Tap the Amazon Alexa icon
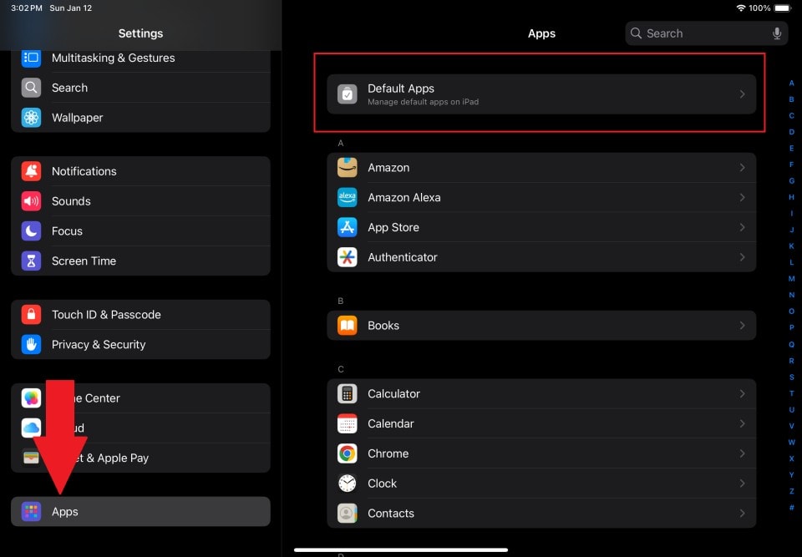This screenshot has height=557, width=802. pos(347,198)
